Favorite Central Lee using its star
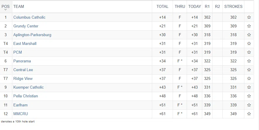 coord(249,70)
